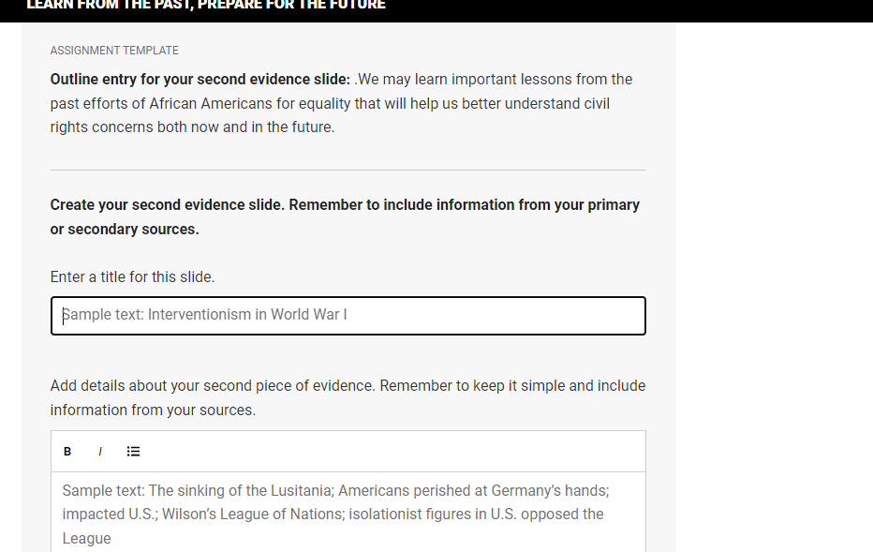
Task: Click empty toolbar space beside the list icon
Action: click(390, 451)
